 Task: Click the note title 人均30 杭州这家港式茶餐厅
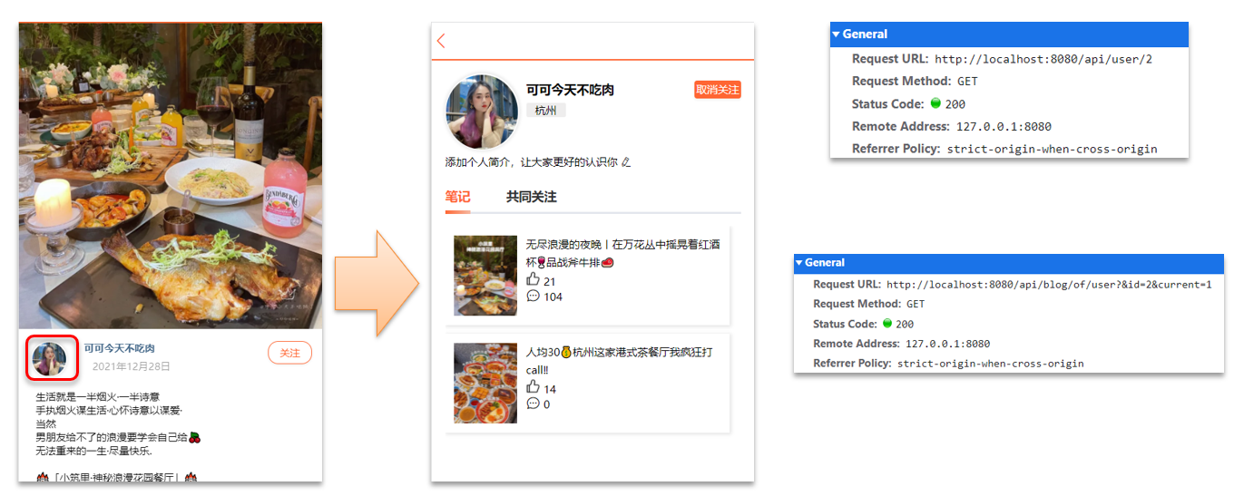point(619,361)
